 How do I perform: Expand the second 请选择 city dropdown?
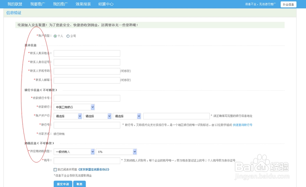click(97, 116)
